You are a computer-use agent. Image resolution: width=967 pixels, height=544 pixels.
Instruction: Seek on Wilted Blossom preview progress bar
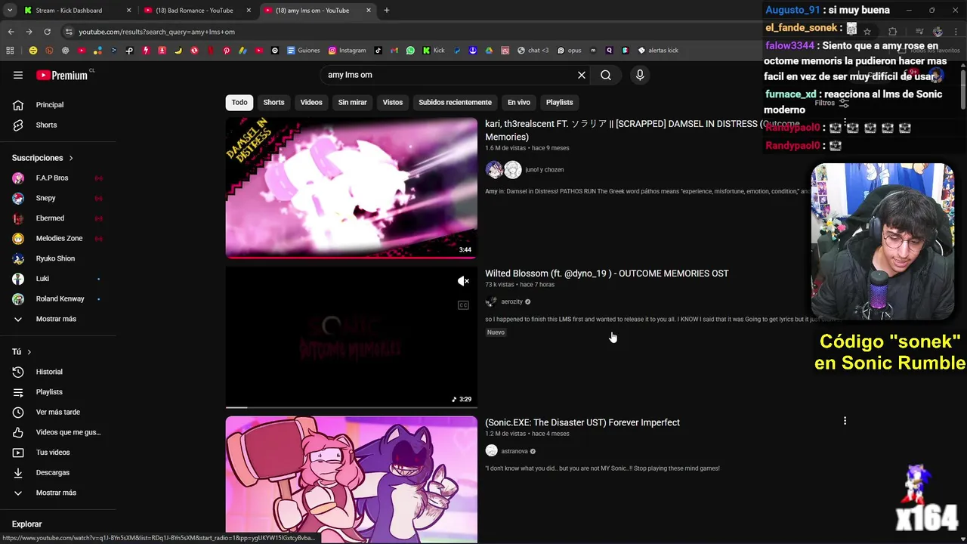click(351, 407)
